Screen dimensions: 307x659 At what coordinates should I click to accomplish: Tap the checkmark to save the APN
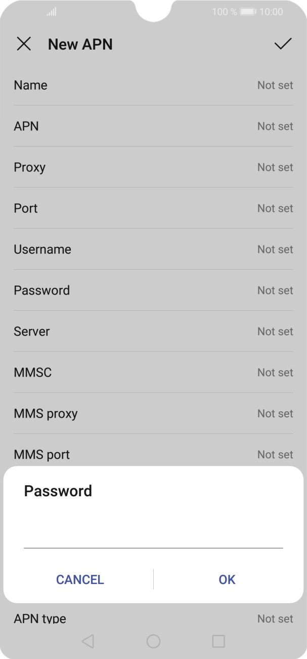283,44
